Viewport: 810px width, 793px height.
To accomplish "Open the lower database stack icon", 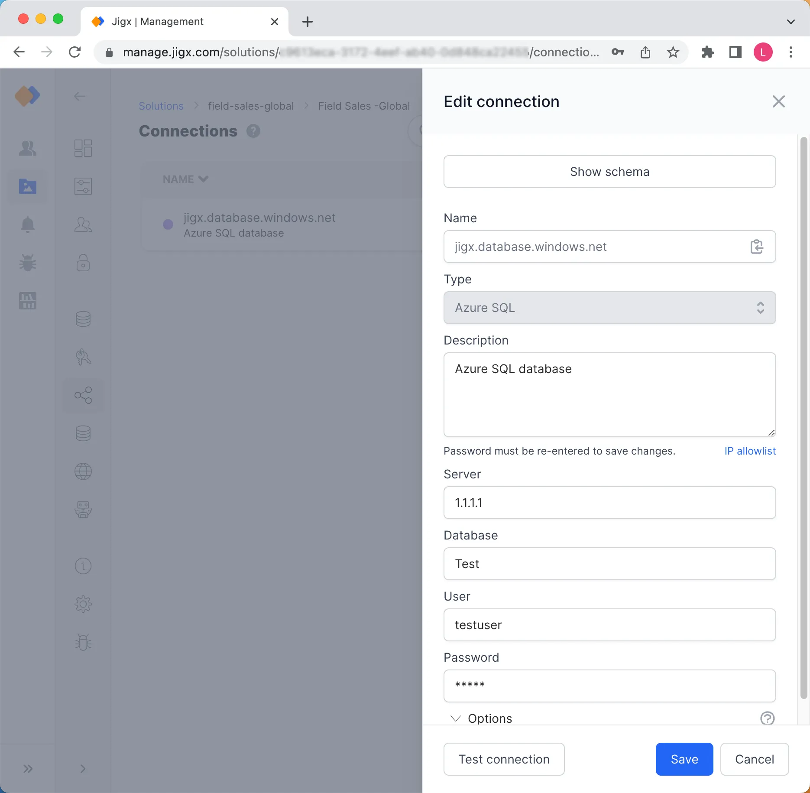I will pyautogui.click(x=83, y=433).
